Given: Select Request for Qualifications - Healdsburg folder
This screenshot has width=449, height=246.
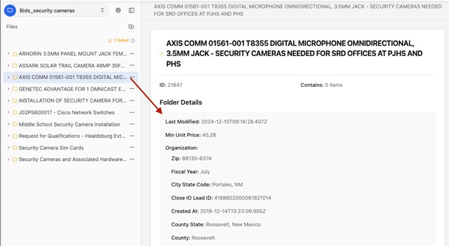Looking at the screenshot, I should tap(72, 136).
